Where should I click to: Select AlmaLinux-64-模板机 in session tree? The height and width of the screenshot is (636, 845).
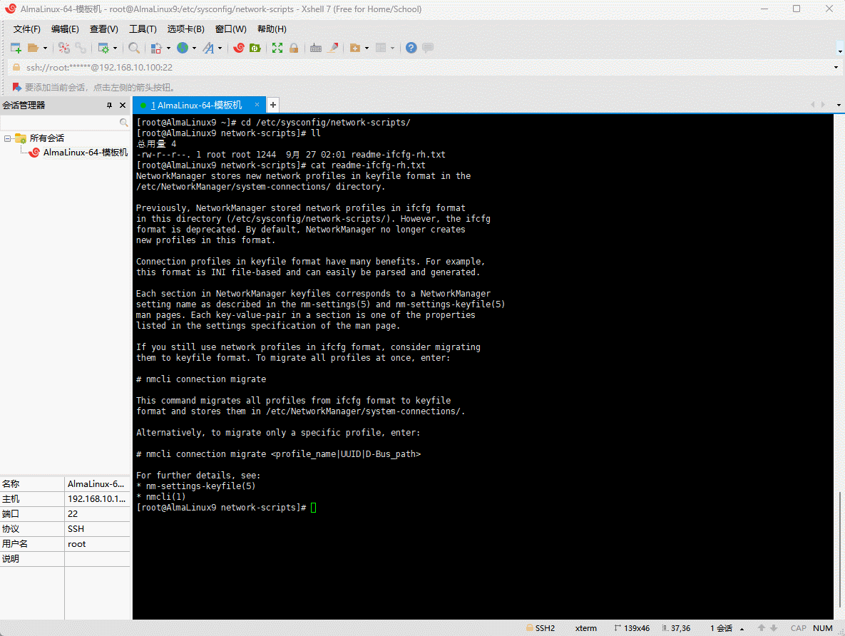(x=85, y=153)
